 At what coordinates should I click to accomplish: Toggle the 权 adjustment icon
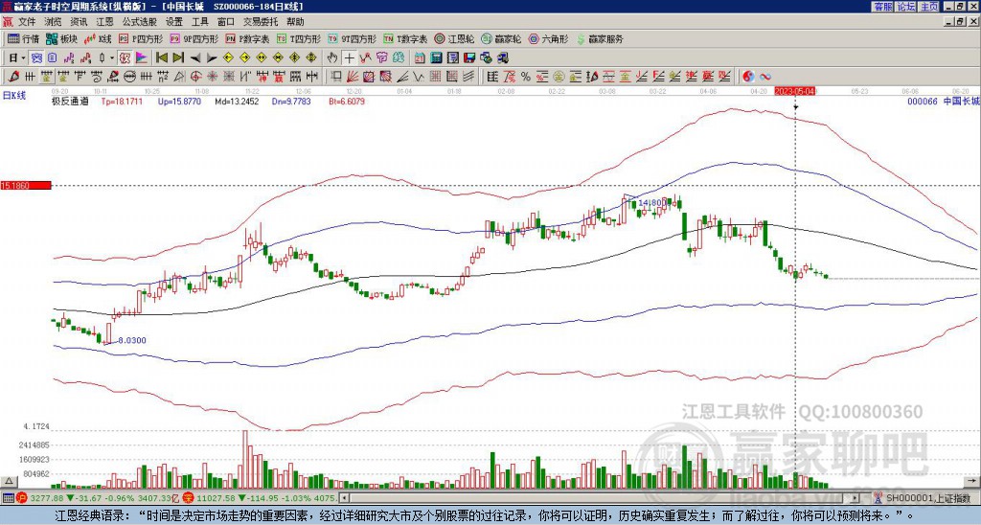(125, 57)
